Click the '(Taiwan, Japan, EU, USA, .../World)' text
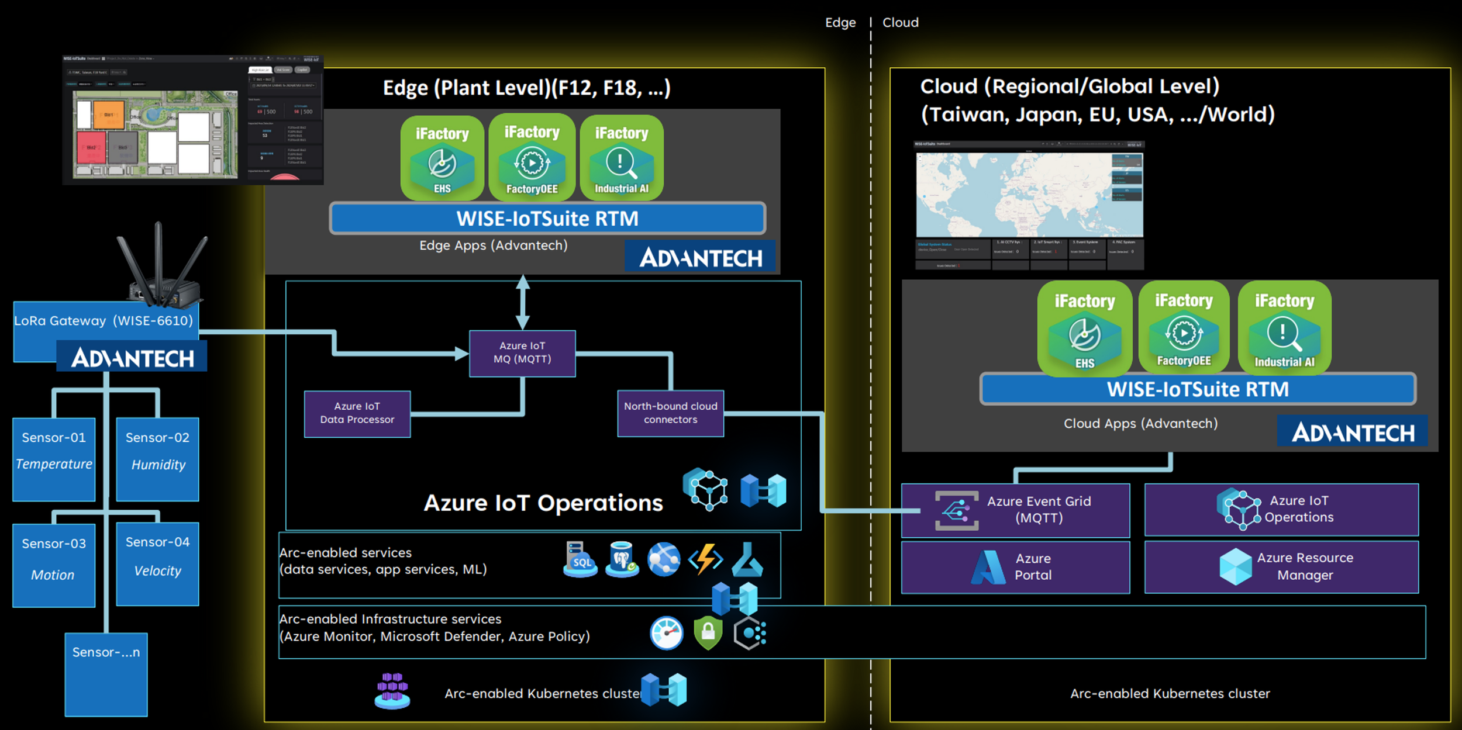 1098,115
